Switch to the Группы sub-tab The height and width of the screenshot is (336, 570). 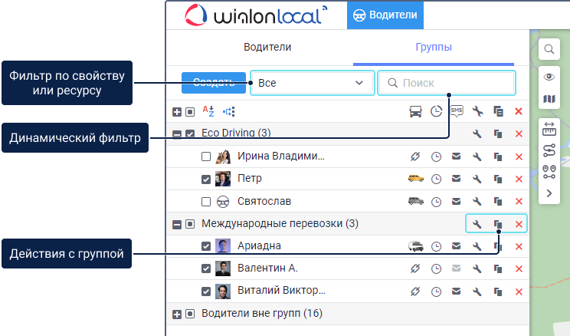coord(434,47)
